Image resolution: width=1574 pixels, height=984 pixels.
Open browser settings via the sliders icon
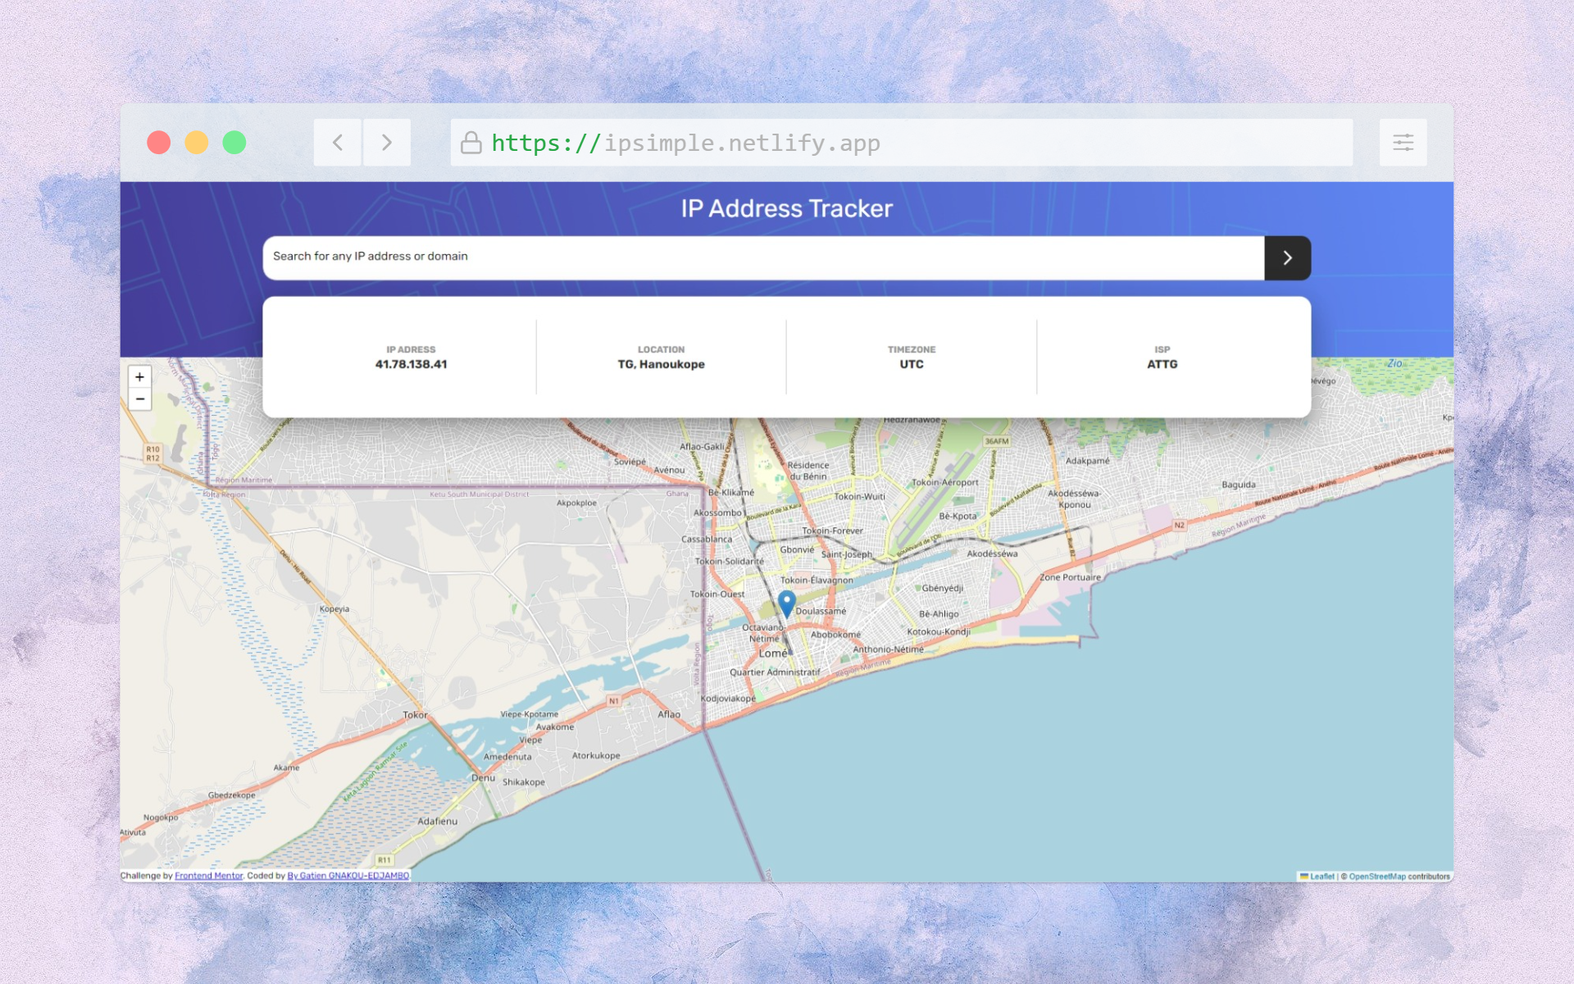pos(1403,142)
